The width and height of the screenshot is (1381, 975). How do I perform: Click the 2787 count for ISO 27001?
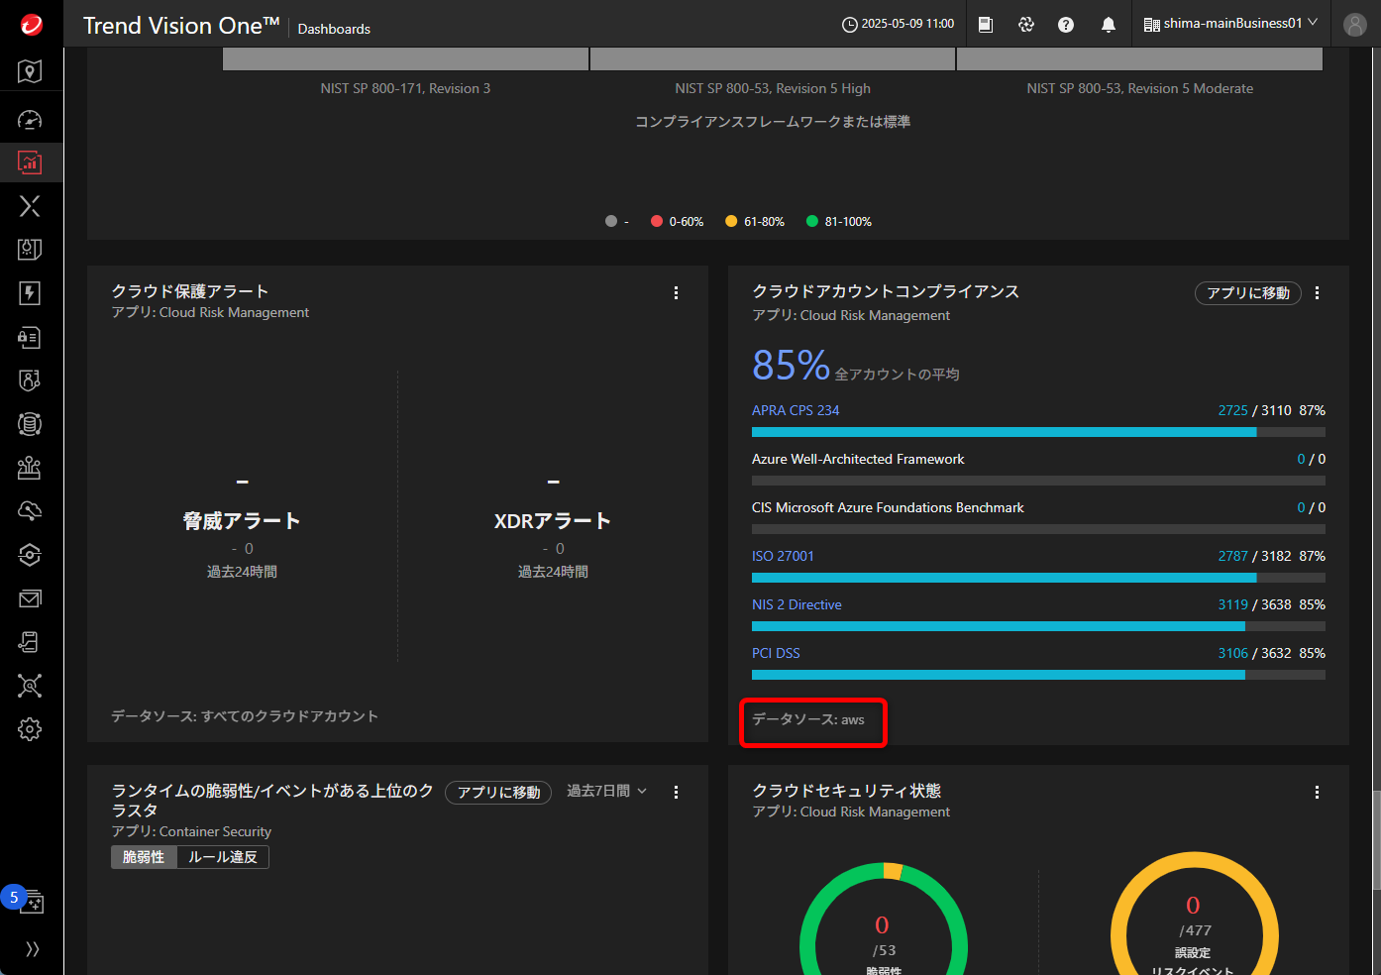point(1233,556)
